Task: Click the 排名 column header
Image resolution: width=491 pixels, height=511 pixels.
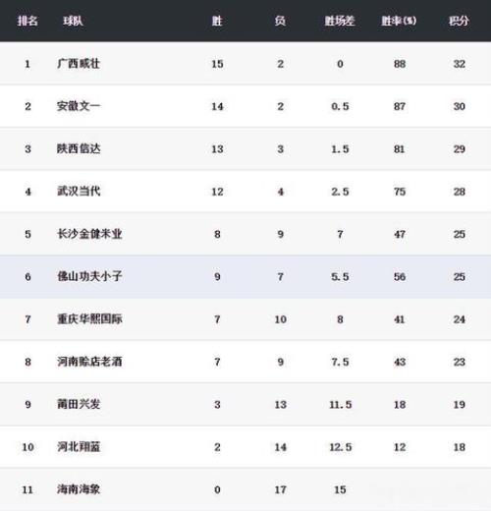Action: (x=27, y=21)
